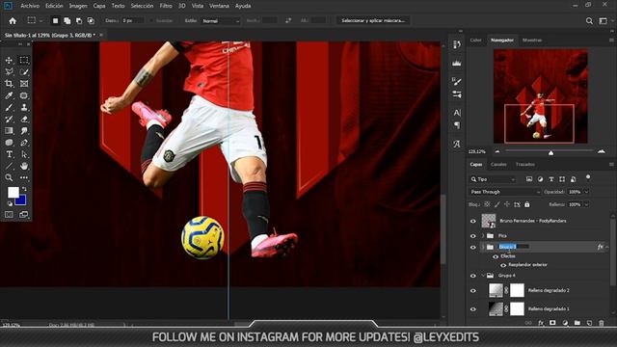This screenshot has width=617, height=347.
Task: Select the Brush tool
Action: pyautogui.click(x=9, y=107)
